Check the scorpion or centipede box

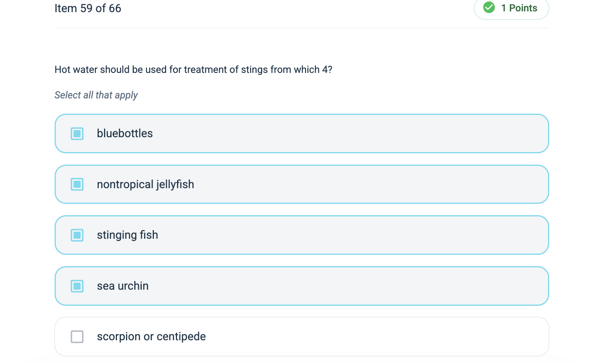(77, 337)
